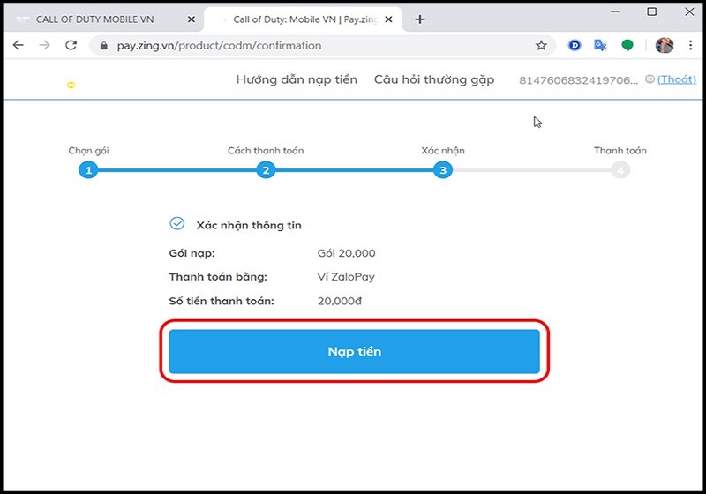706x494 pixels.
Task: Select Call of Duty: Mobile VN Pay.zing tab
Action: coord(304,19)
